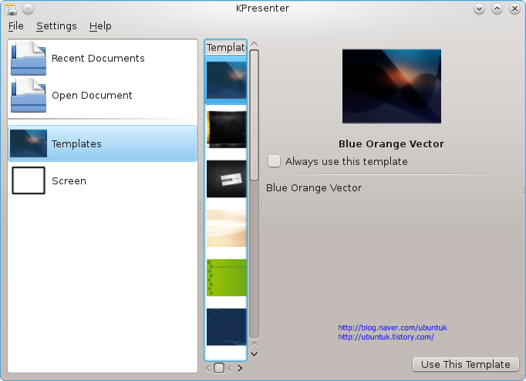Click the scroll-up arrow above template list scrollbar
This screenshot has height=381, width=526.
point(255,44)
